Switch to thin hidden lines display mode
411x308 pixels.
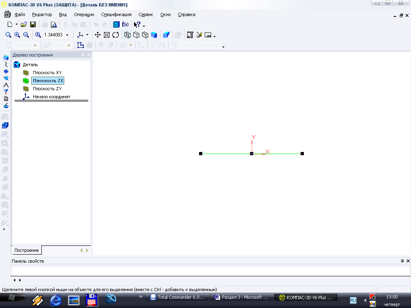pyautogui.click(x=145, y=35)
